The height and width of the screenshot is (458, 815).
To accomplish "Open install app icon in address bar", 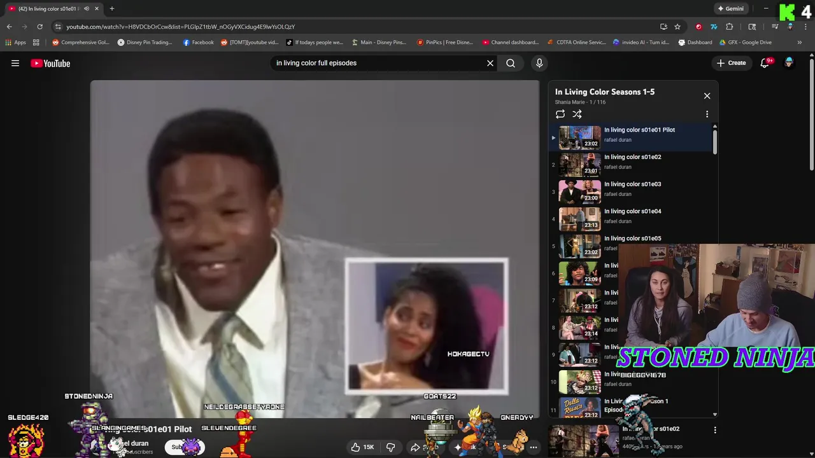I will point(663,27).
